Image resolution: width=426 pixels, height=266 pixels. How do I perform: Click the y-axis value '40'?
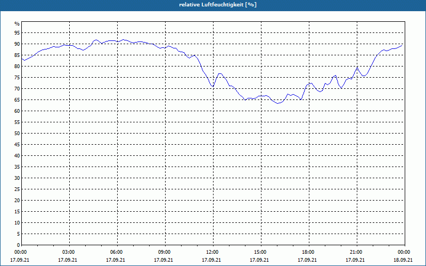coord(17,156)
